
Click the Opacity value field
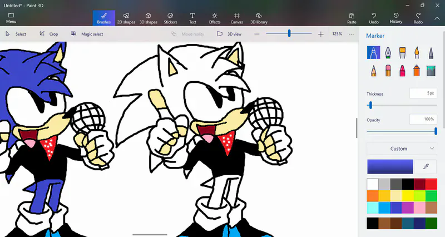click(x=423, y=119)
